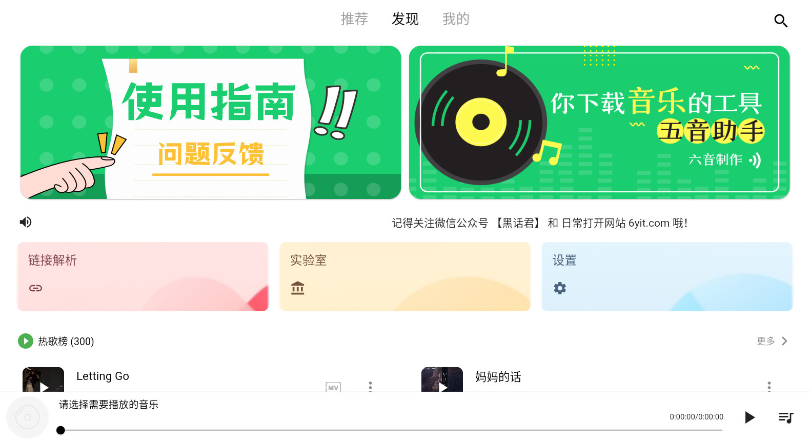
Task: Open the settings gear icon
Action: pos(560,288)
